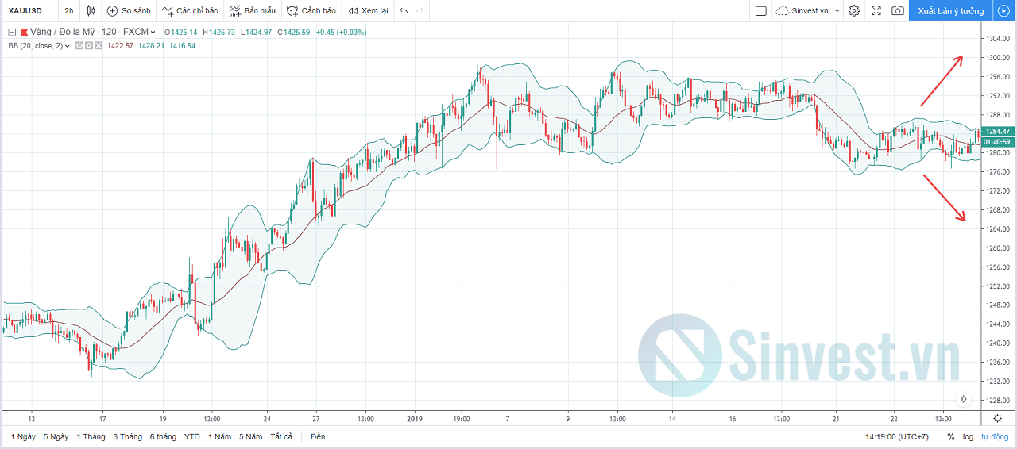Toggle tự động auto scale

[995, 437]
